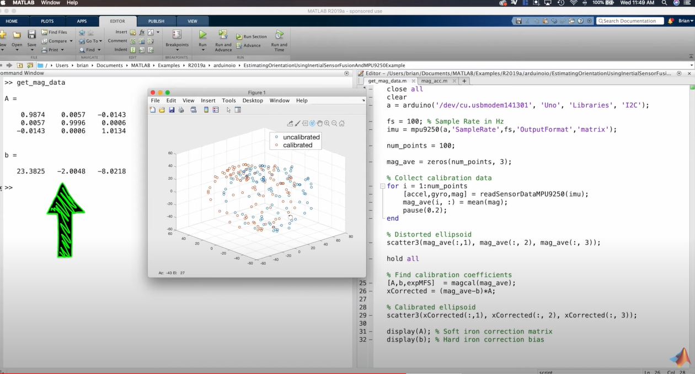Click the Run and Time icon
The image size is (695, 374).
click(279, 35)
